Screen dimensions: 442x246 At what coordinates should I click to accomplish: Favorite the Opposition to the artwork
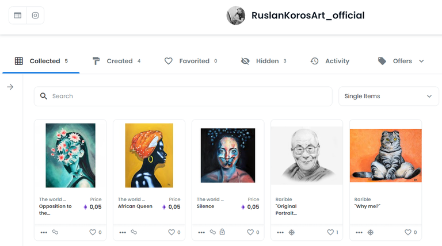pyautogui.click(x=93, y=232)
